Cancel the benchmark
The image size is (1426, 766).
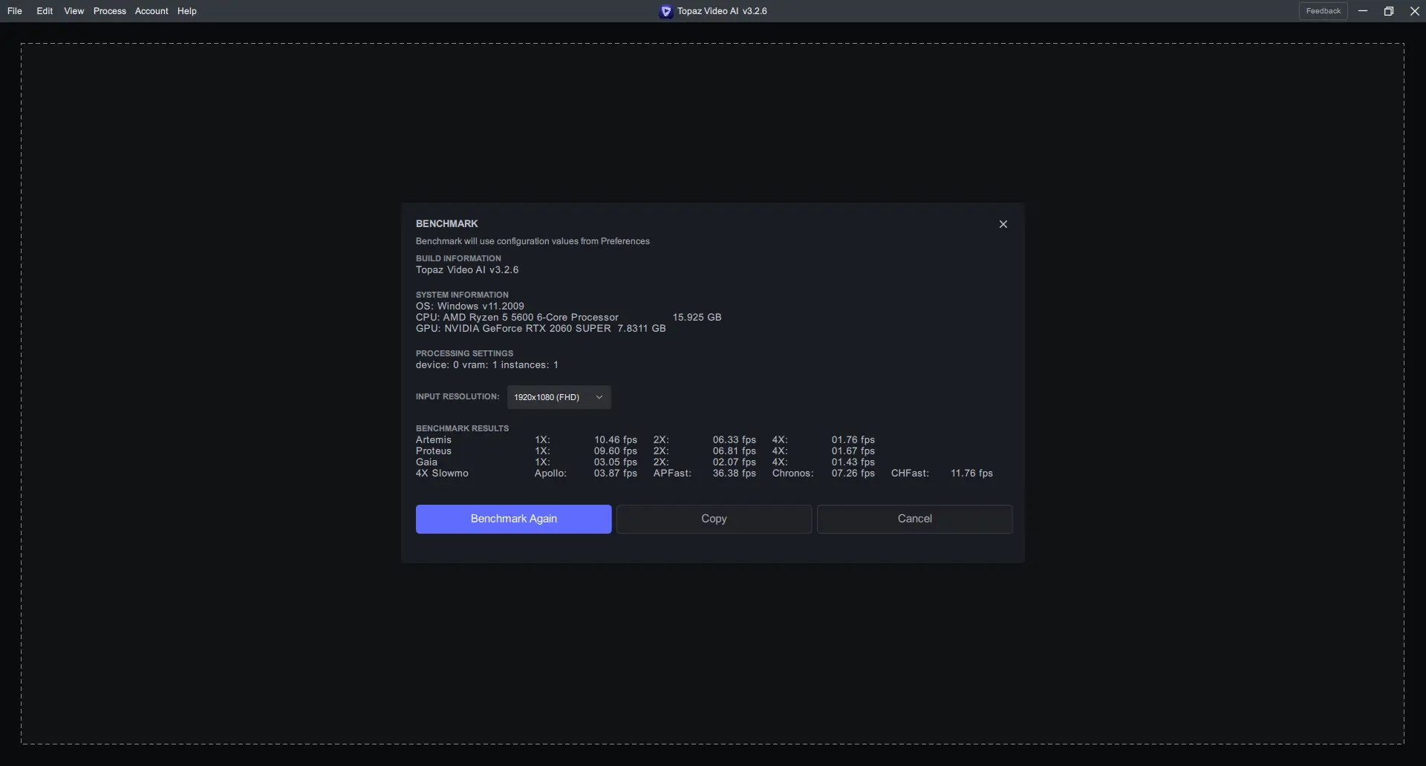pos(914,519)
